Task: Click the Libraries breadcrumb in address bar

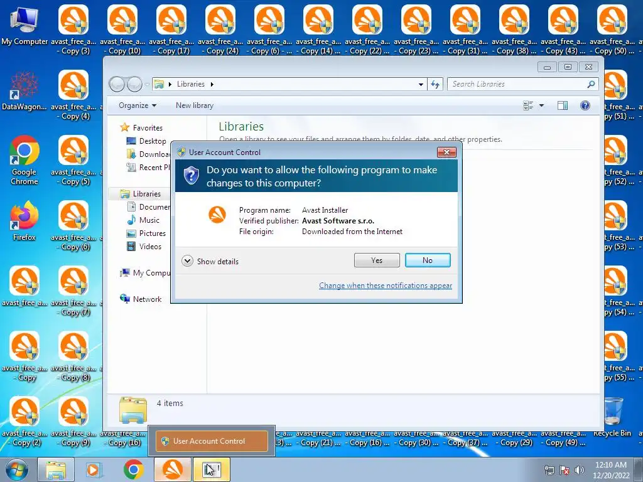Action: click(x=191, y=84)
